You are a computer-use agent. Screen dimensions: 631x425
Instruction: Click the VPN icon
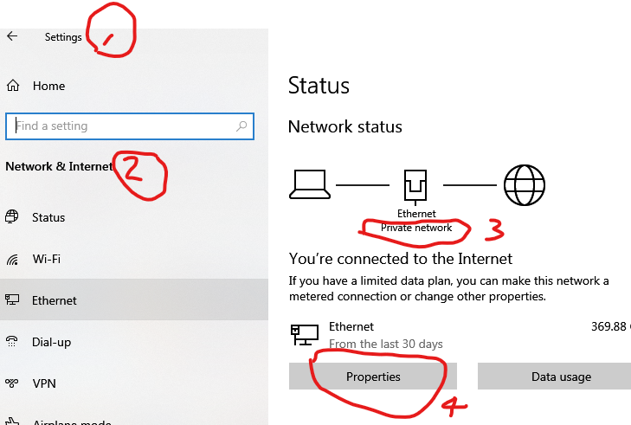click(12, 383)
